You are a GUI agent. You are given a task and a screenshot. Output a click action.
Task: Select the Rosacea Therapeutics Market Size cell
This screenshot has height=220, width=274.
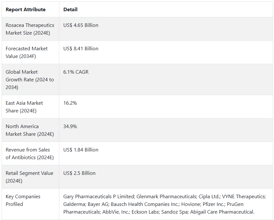click(30, 29)
